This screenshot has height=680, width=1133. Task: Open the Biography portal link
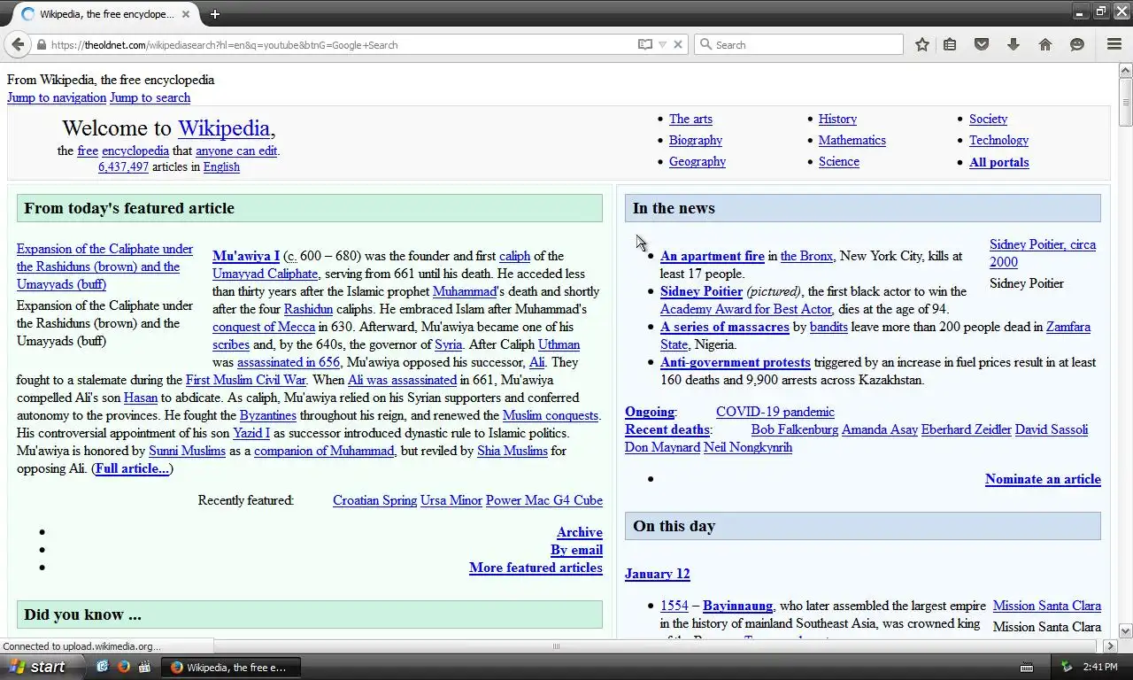click(696, 140)
